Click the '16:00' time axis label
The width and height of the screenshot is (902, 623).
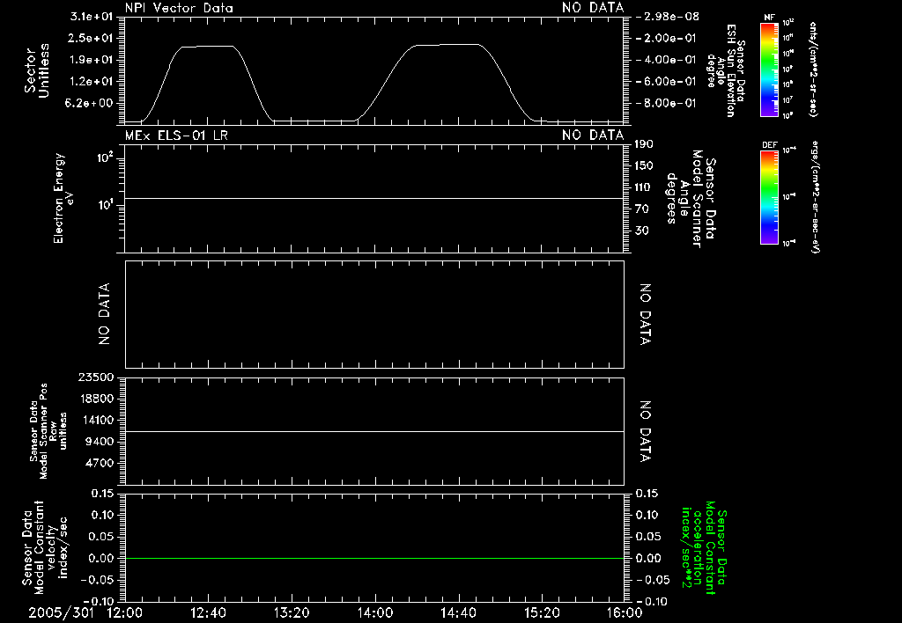click(625, 612)
